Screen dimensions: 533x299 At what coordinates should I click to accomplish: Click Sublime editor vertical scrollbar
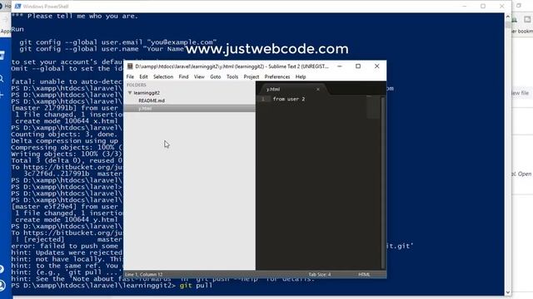(x=383, y=183)
